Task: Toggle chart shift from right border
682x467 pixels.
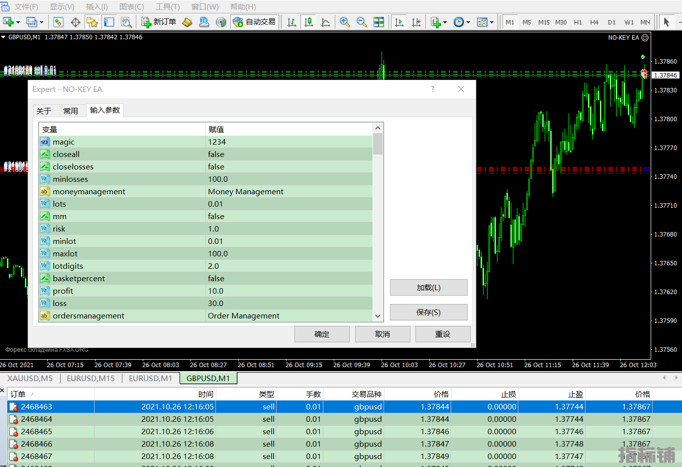Action: (416, 22)
